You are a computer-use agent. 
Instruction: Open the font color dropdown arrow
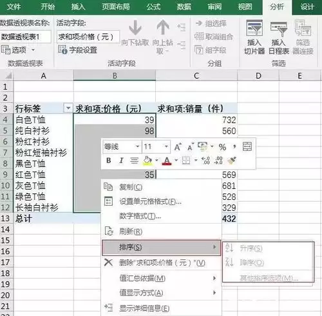176,161
